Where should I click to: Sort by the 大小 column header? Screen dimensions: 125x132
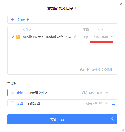coord(100,30)
